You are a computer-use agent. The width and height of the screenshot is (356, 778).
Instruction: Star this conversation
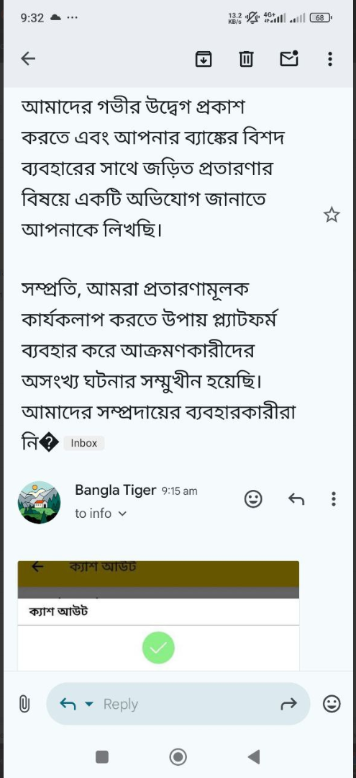332,215
